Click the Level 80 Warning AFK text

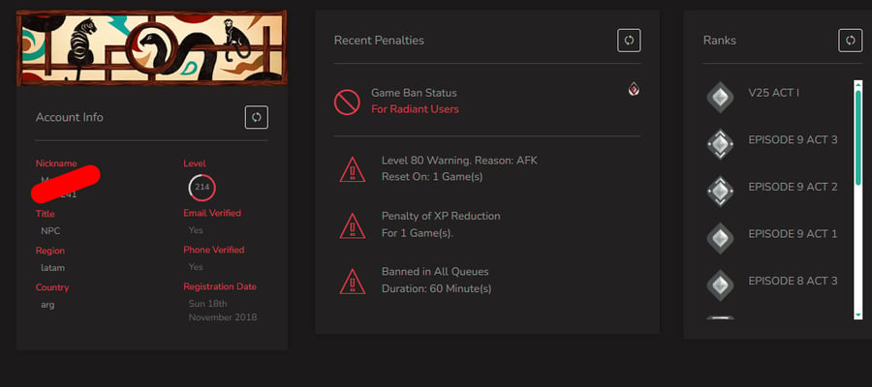459,161
